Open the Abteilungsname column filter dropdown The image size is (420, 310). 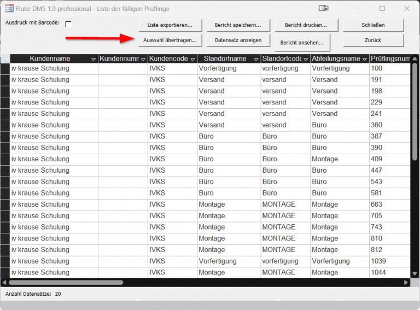[x=364, y=59]
